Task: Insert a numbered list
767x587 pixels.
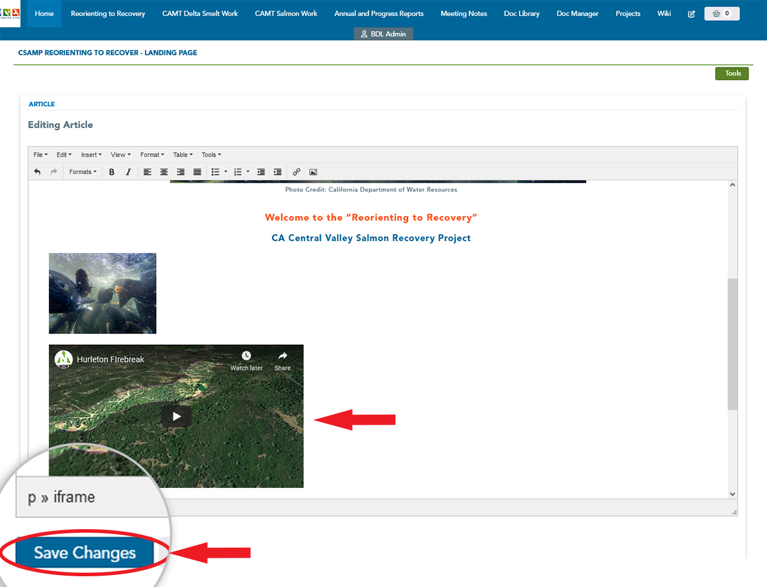Action: tap(238, 172)
